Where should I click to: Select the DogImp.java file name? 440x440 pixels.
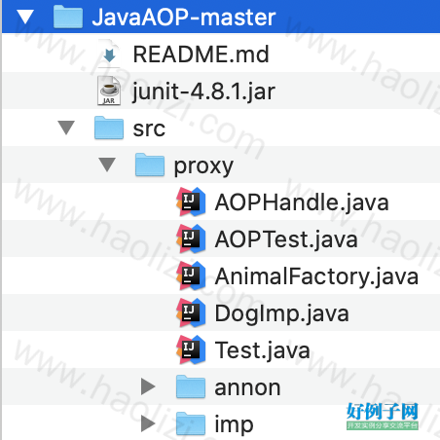(281, 314)
